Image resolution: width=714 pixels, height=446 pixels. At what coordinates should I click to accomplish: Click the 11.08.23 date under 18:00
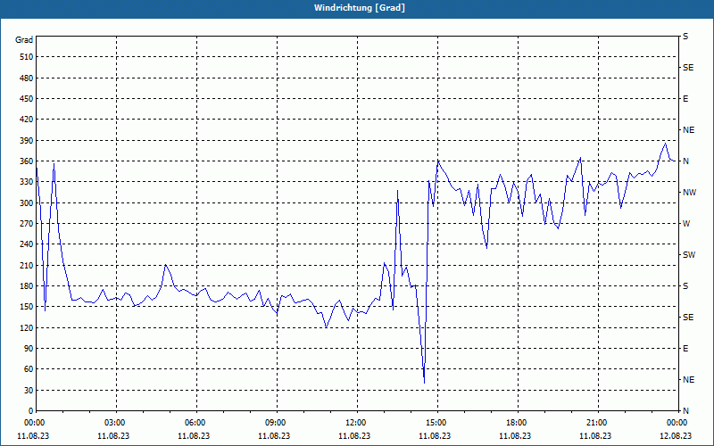[515, 435]
